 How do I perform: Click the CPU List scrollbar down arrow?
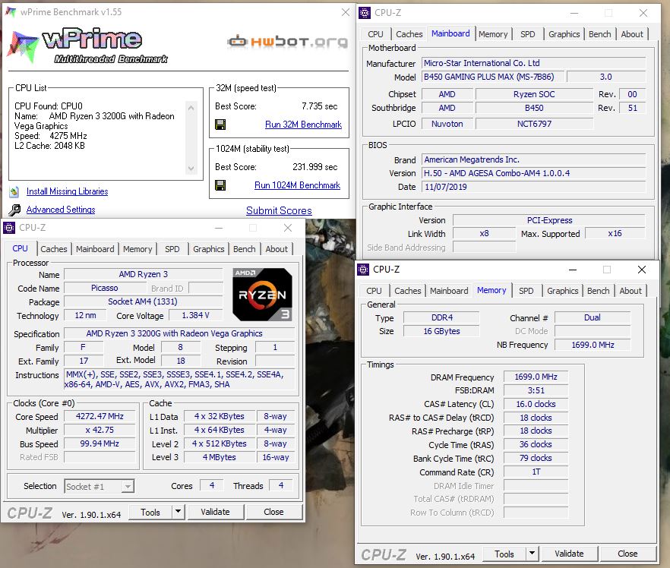191,169
